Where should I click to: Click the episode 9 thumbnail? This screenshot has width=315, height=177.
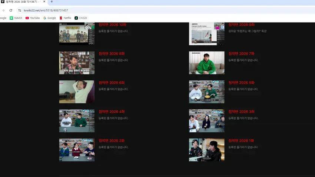[x=206, y=34]
